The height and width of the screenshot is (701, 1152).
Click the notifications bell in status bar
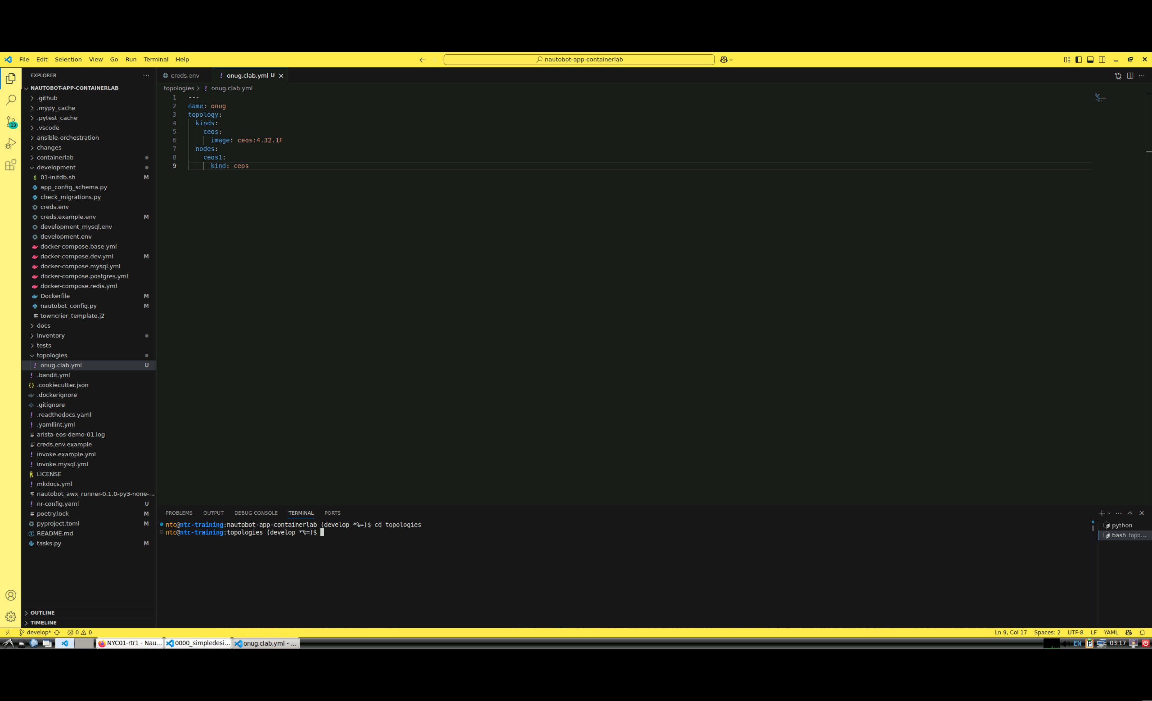coord(1142,632)
